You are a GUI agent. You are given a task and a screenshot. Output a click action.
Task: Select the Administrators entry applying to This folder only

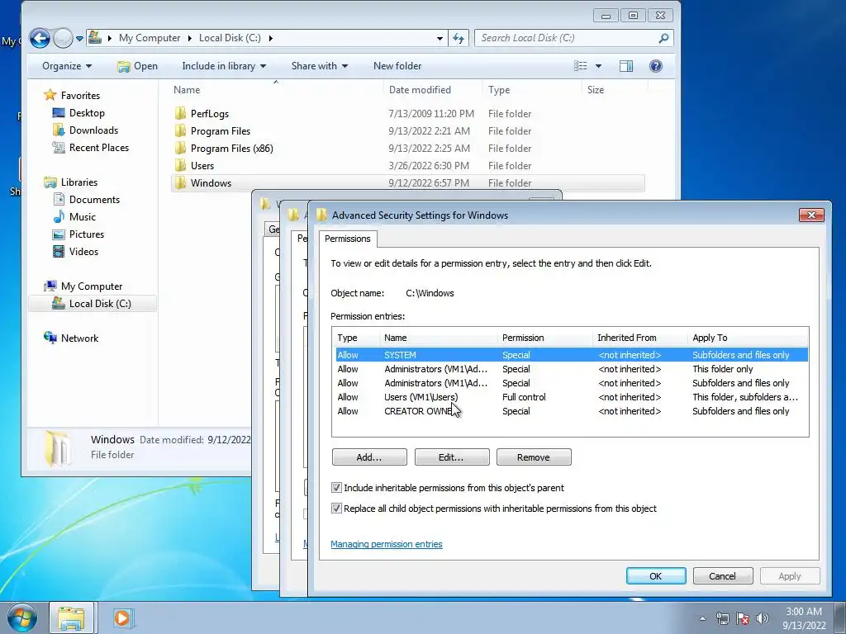(x=571, y=369)
